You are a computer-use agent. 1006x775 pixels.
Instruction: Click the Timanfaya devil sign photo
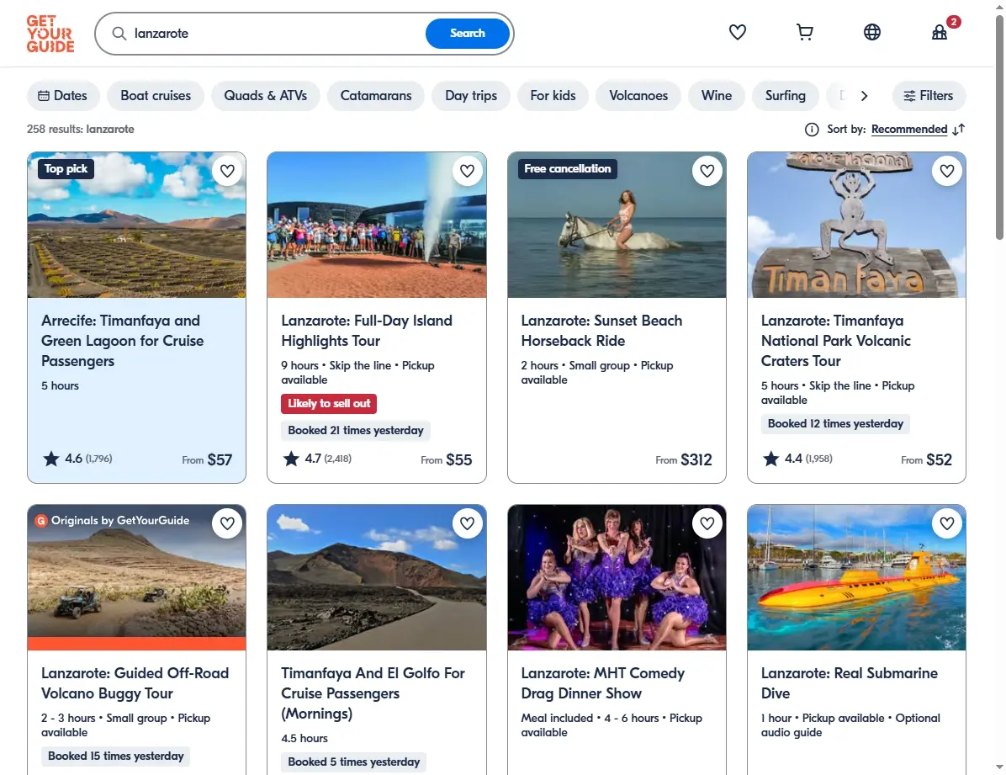pos(856,225)
